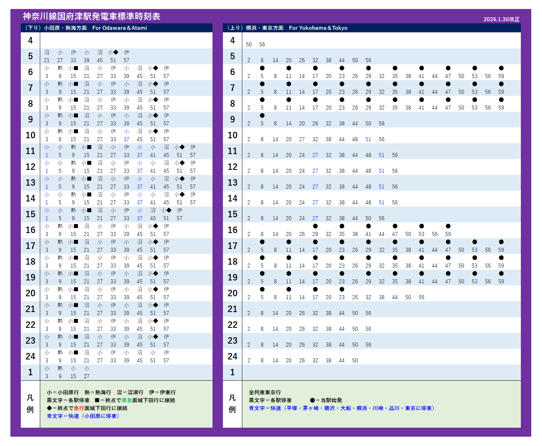Viewport: 542px width, 446px height.
Task: Click the timetable title 神奈川線国府津駅発電車標準時刻表
Action: (x=92, y=16)
